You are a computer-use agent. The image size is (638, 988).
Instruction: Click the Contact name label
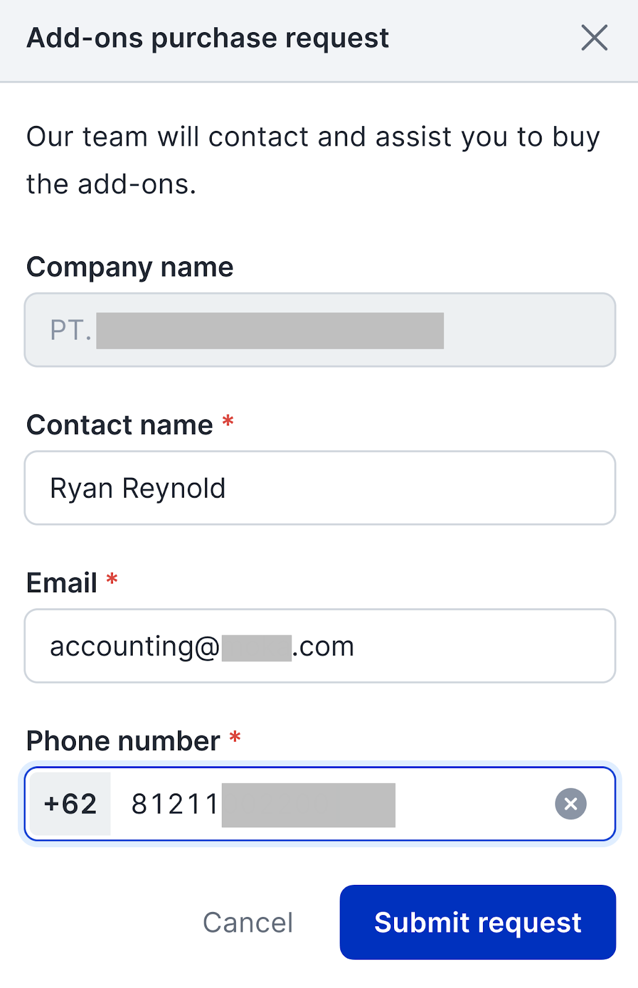tap(120, 425)
